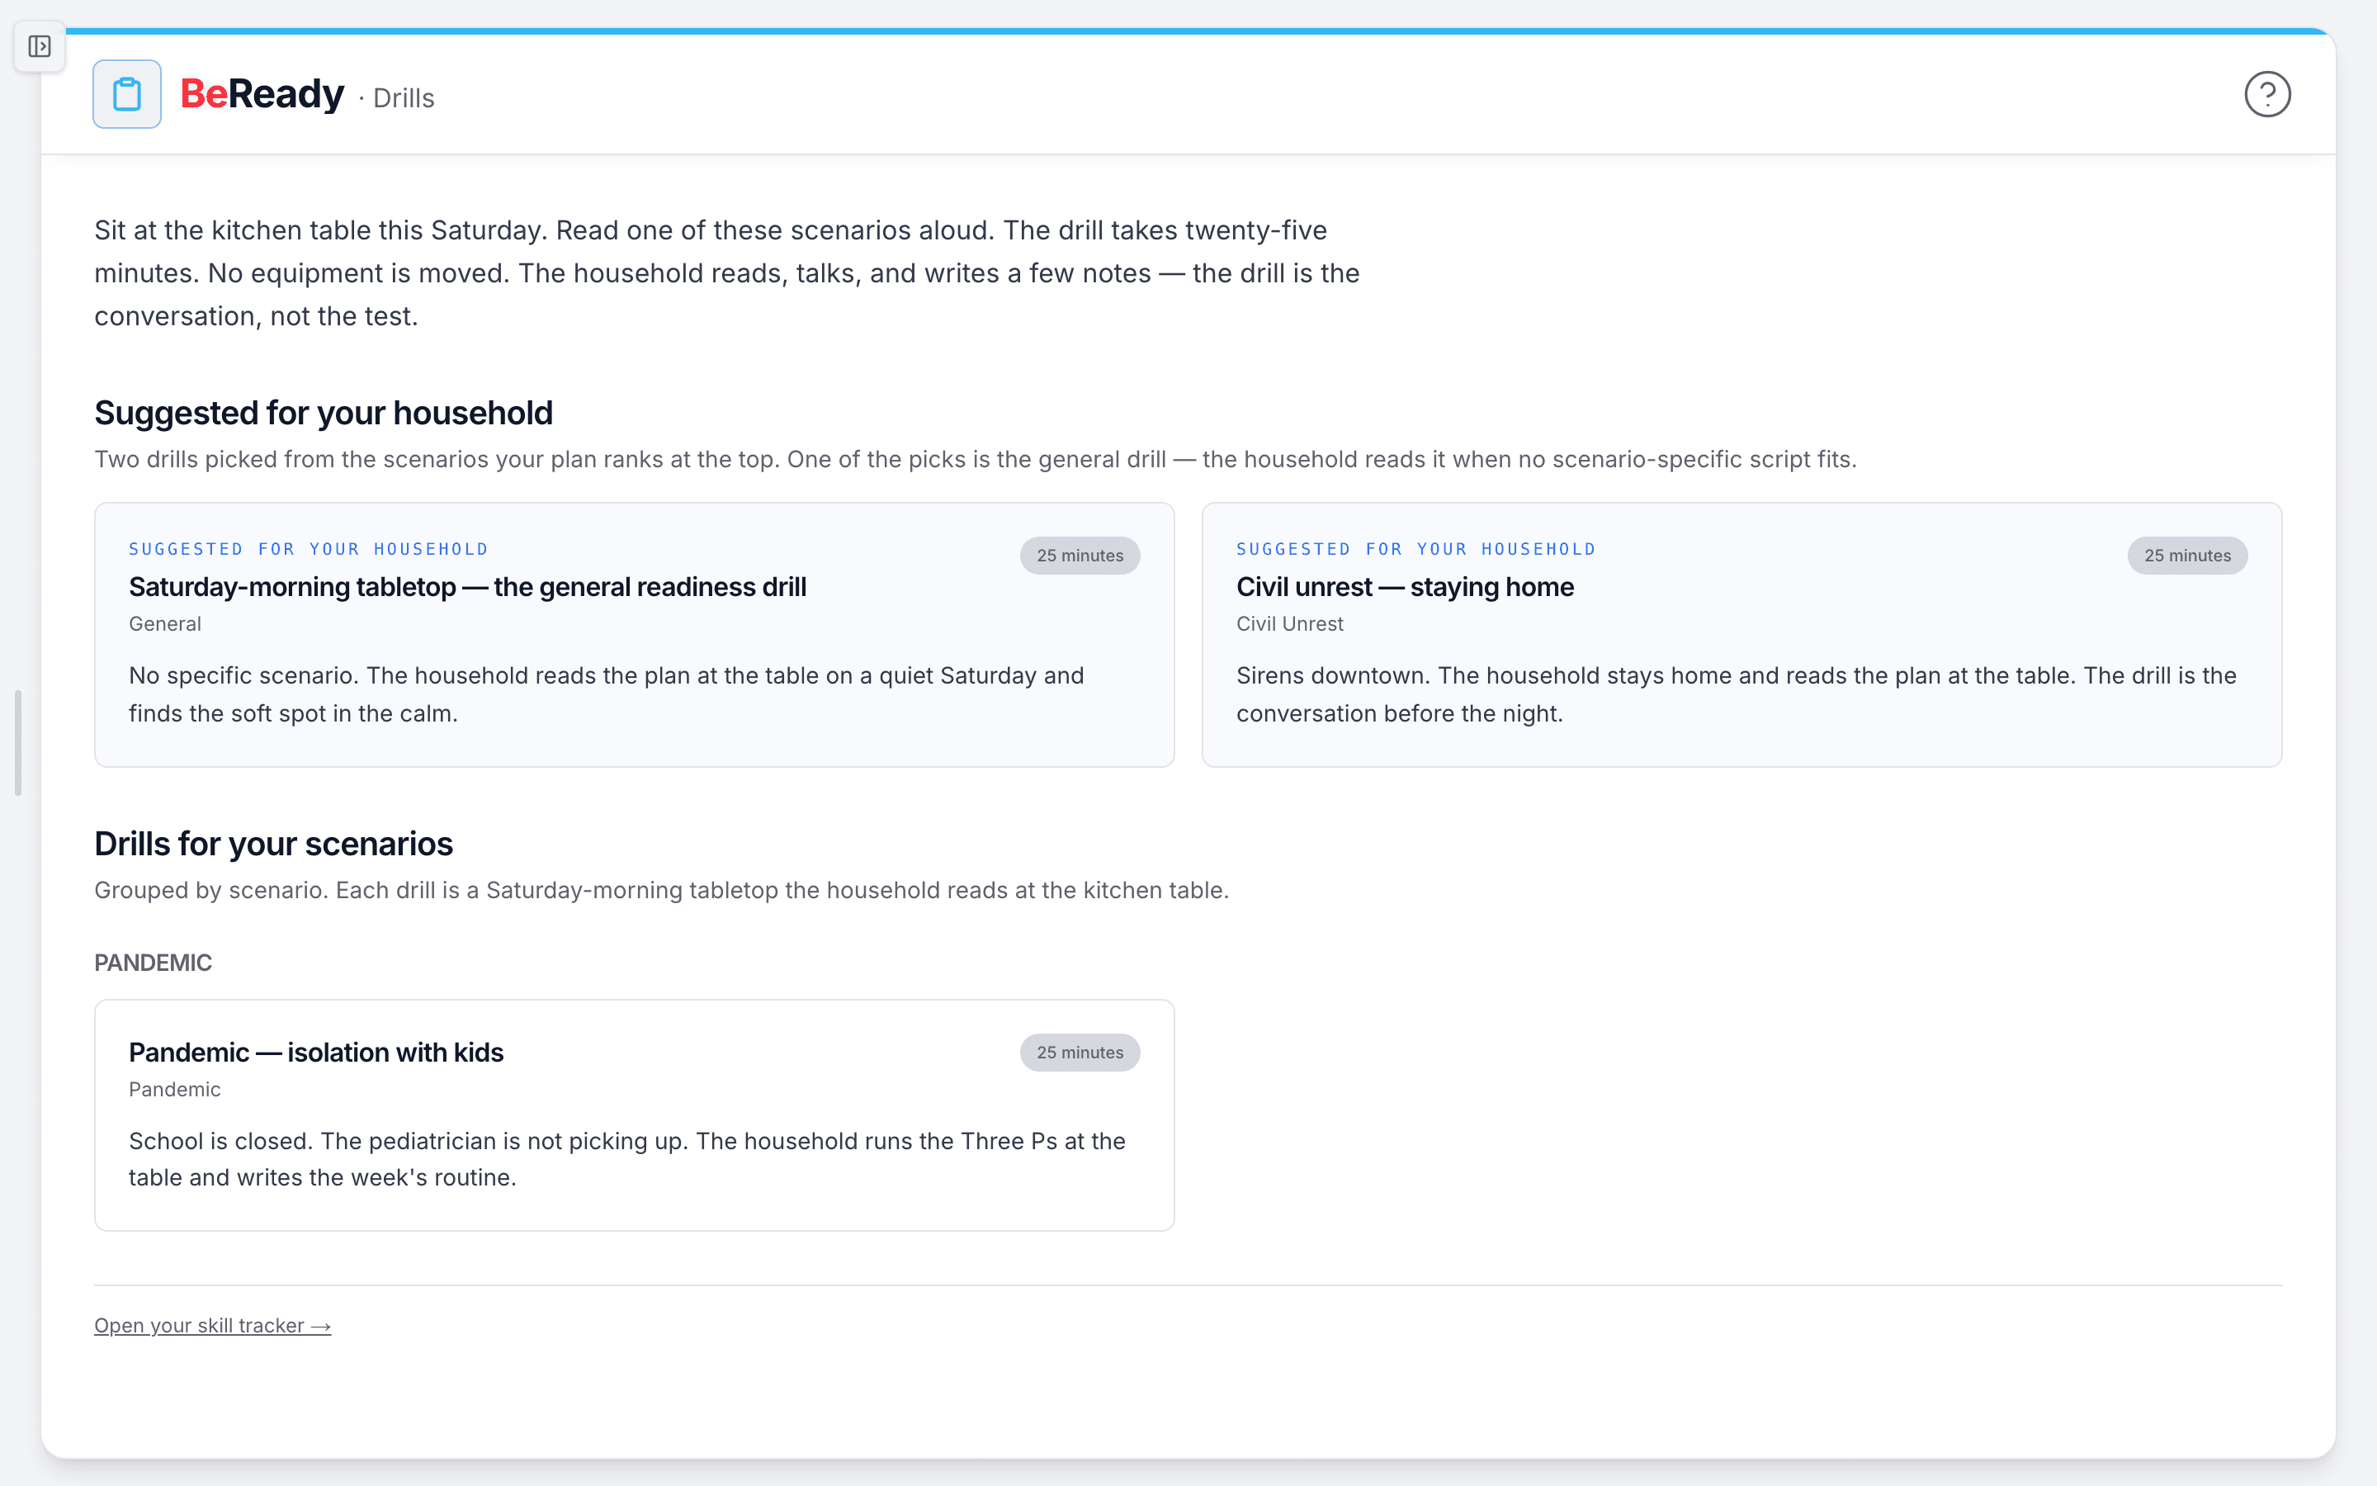Click the BeReady brand name
This screenshot has height=1486, width=2377.
(x=262, y=94)
